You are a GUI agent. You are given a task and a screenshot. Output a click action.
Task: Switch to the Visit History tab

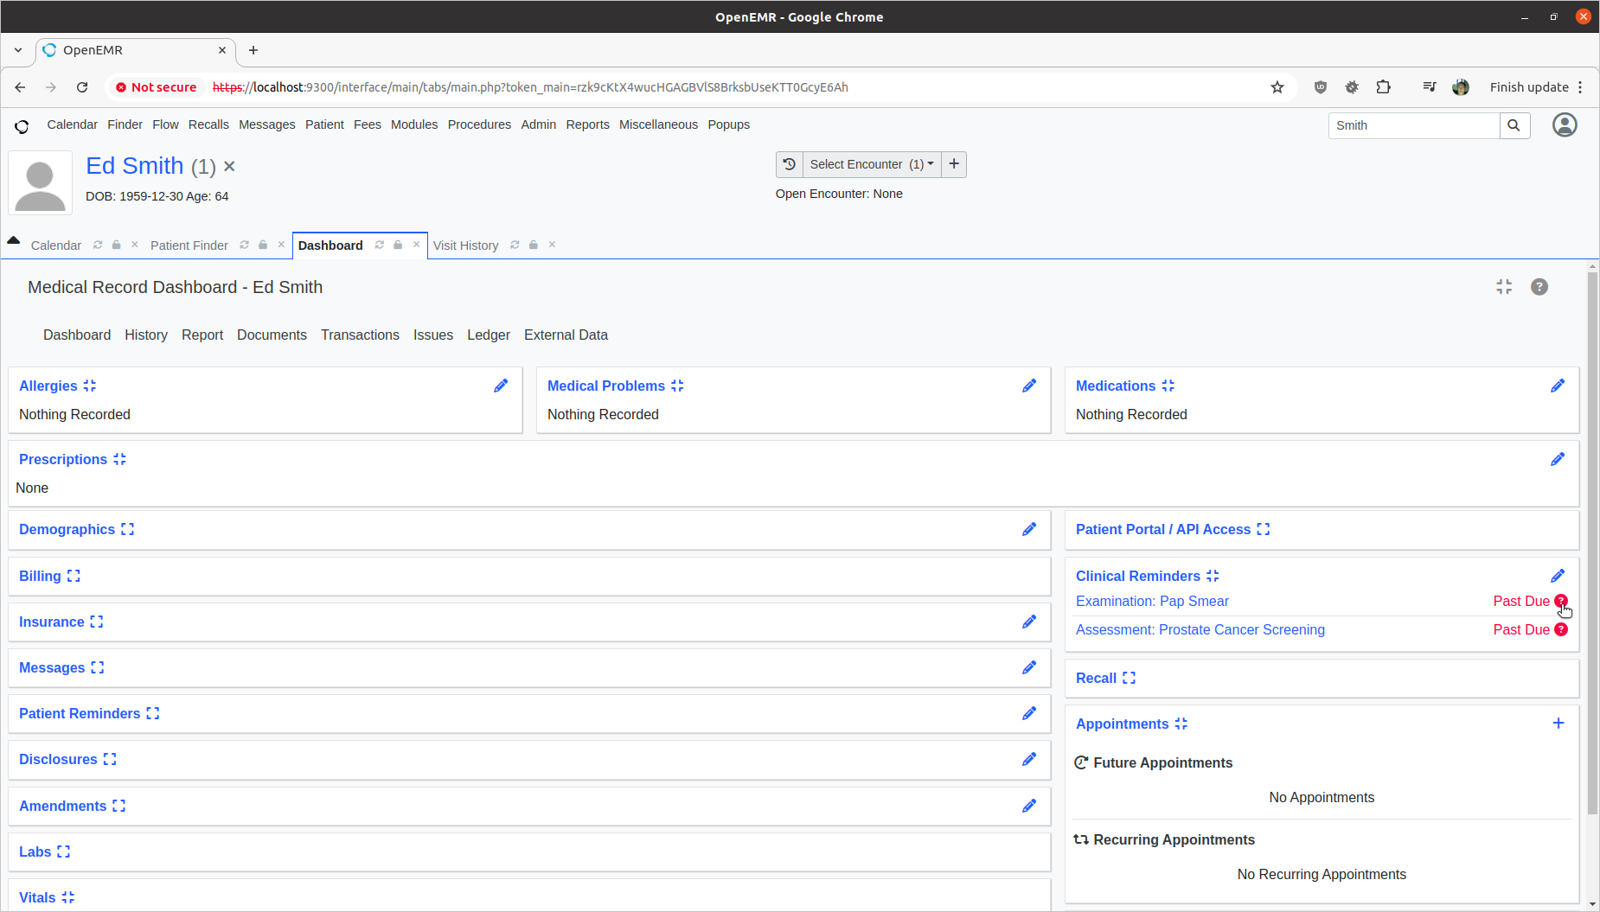point(465,246)
